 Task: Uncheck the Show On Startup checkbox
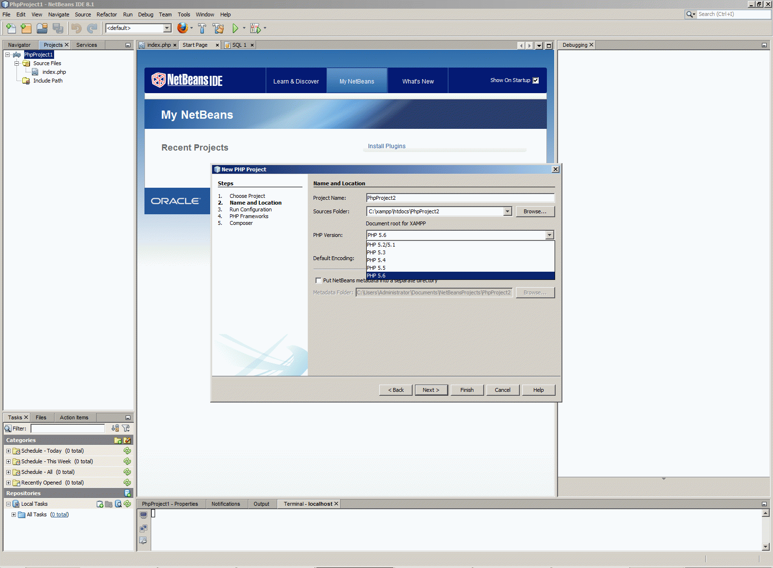click(x=536, y=81)
